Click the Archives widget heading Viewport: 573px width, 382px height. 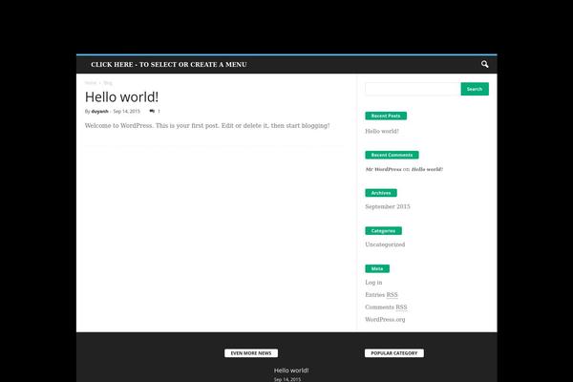(381, 193)
